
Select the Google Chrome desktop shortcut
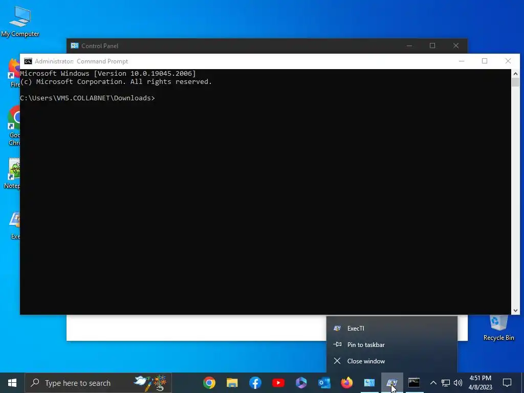pos(13,125)
